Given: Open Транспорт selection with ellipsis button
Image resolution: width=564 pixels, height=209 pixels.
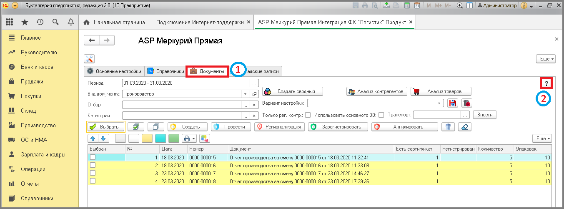Looking at the screenshot, I should click(x=465, y=115).
